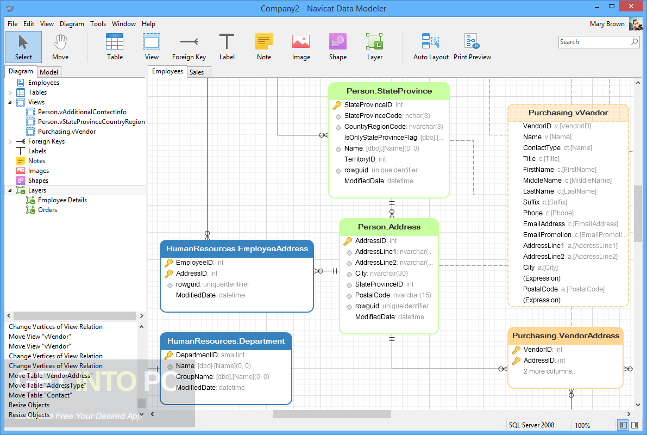The height and width of the screenshot is (435, 647).
Task: Click GroupName column in HumanResources.Department
Action: [x=222, y=377]
